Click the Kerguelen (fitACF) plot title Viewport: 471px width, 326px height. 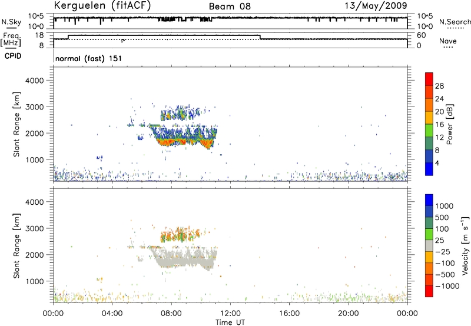[102, 5]
